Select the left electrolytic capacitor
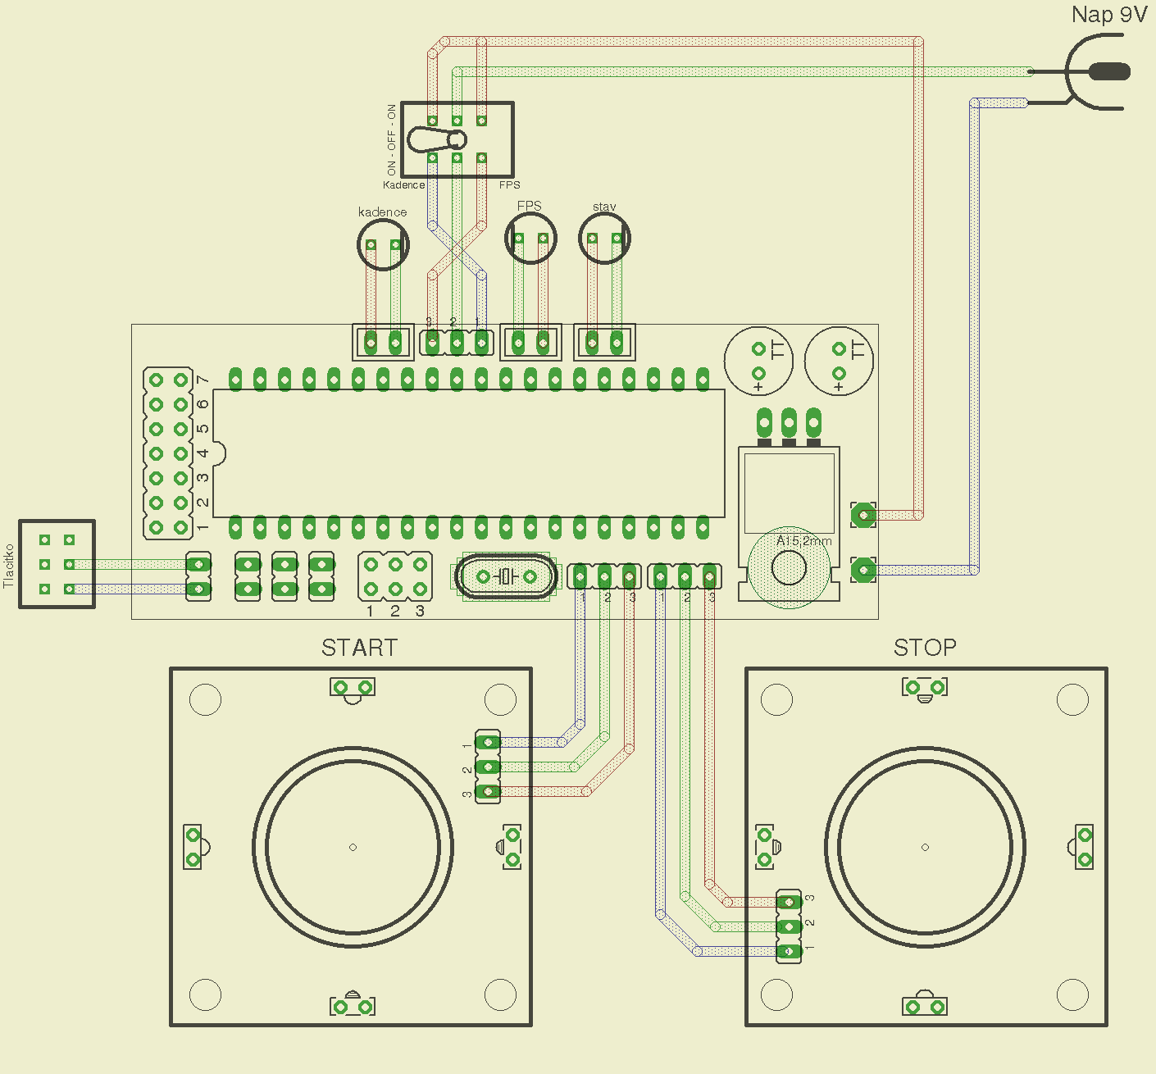1156x1074 pixels. [758, 361]
